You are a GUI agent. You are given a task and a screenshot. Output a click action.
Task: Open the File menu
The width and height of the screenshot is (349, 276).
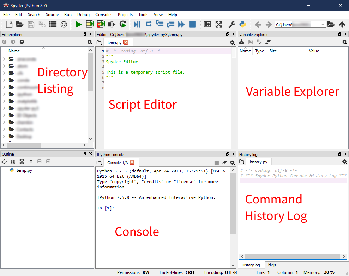6,15
